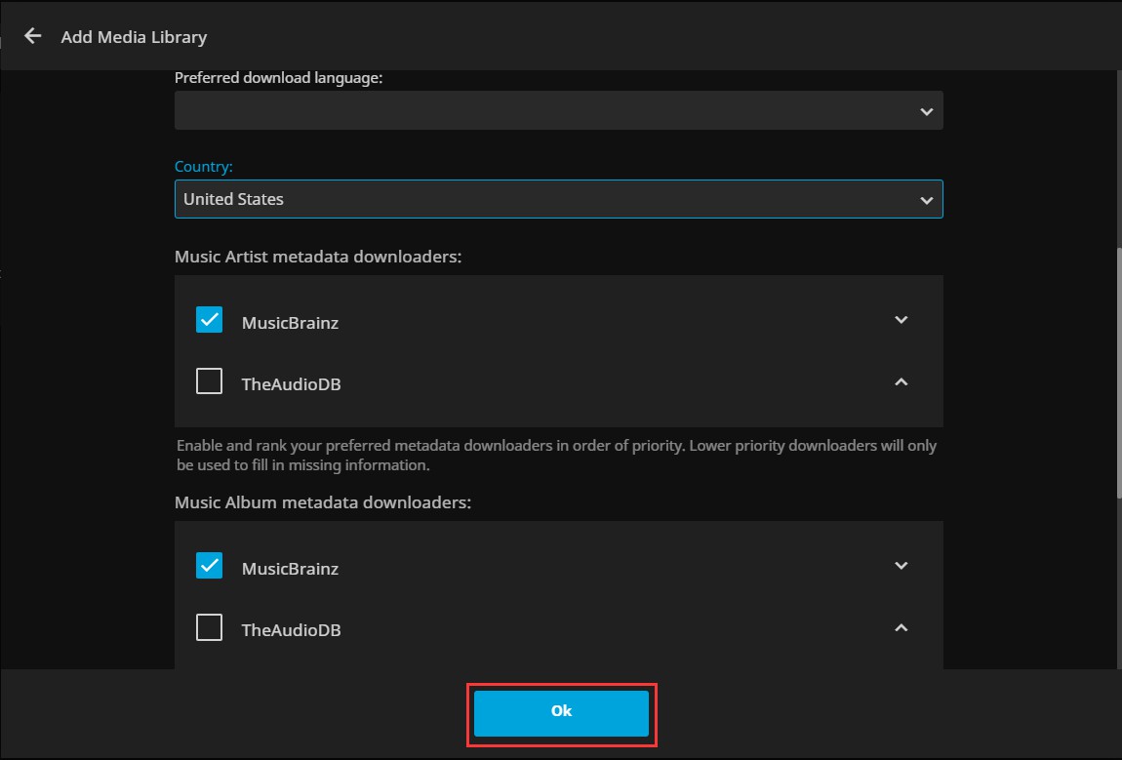This screenshot has height=760, width=1122.
Task: Click the MusicBrainz label in Artist downloaders
Action: pos(290,323)
